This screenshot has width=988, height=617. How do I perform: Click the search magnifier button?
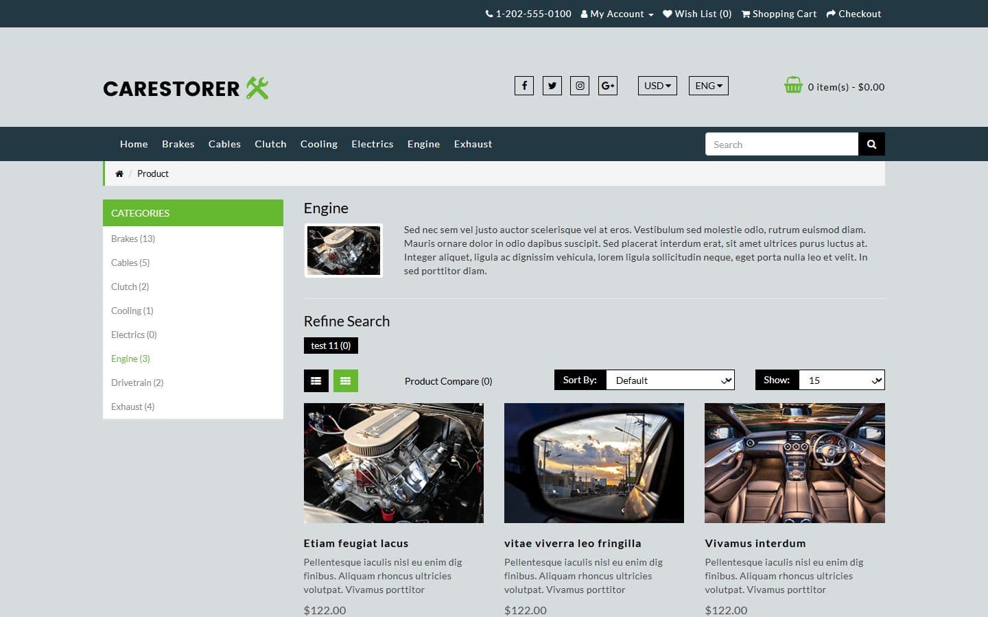871,144
